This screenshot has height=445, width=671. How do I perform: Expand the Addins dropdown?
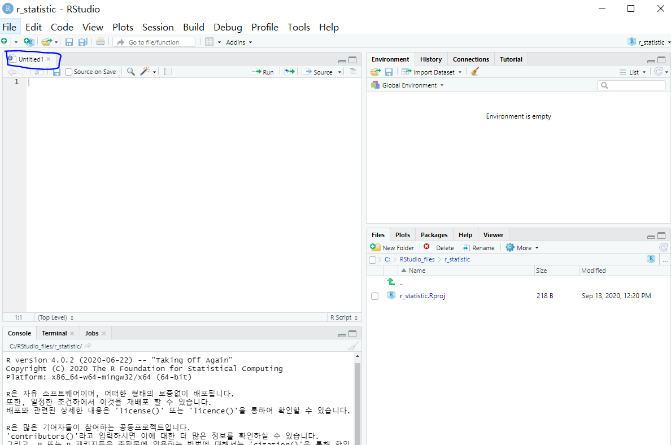(x=239, y=42)
